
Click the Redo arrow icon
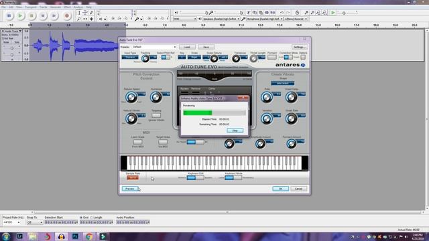tap(288, 13)
